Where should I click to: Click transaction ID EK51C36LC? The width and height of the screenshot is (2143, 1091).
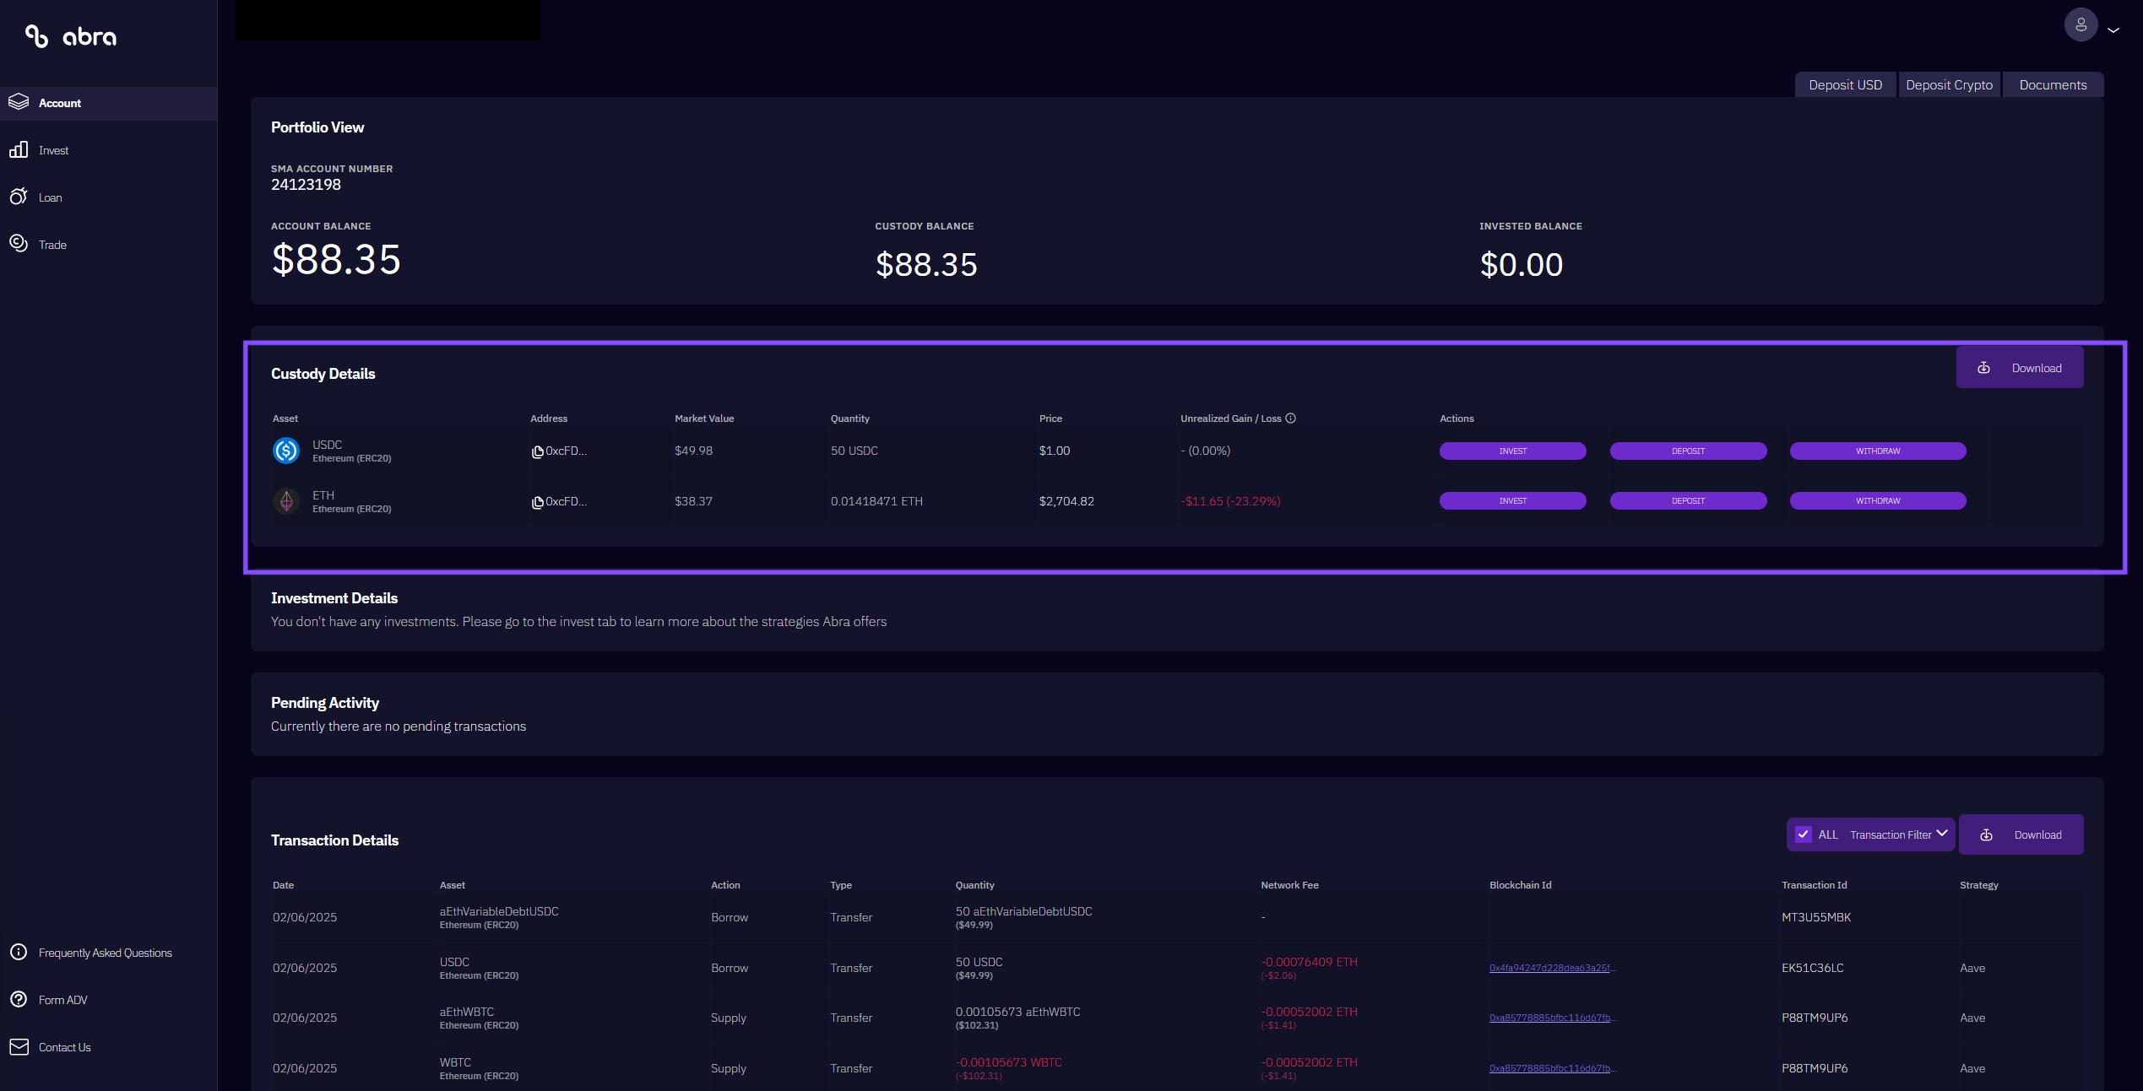[x=1812, y=968]
